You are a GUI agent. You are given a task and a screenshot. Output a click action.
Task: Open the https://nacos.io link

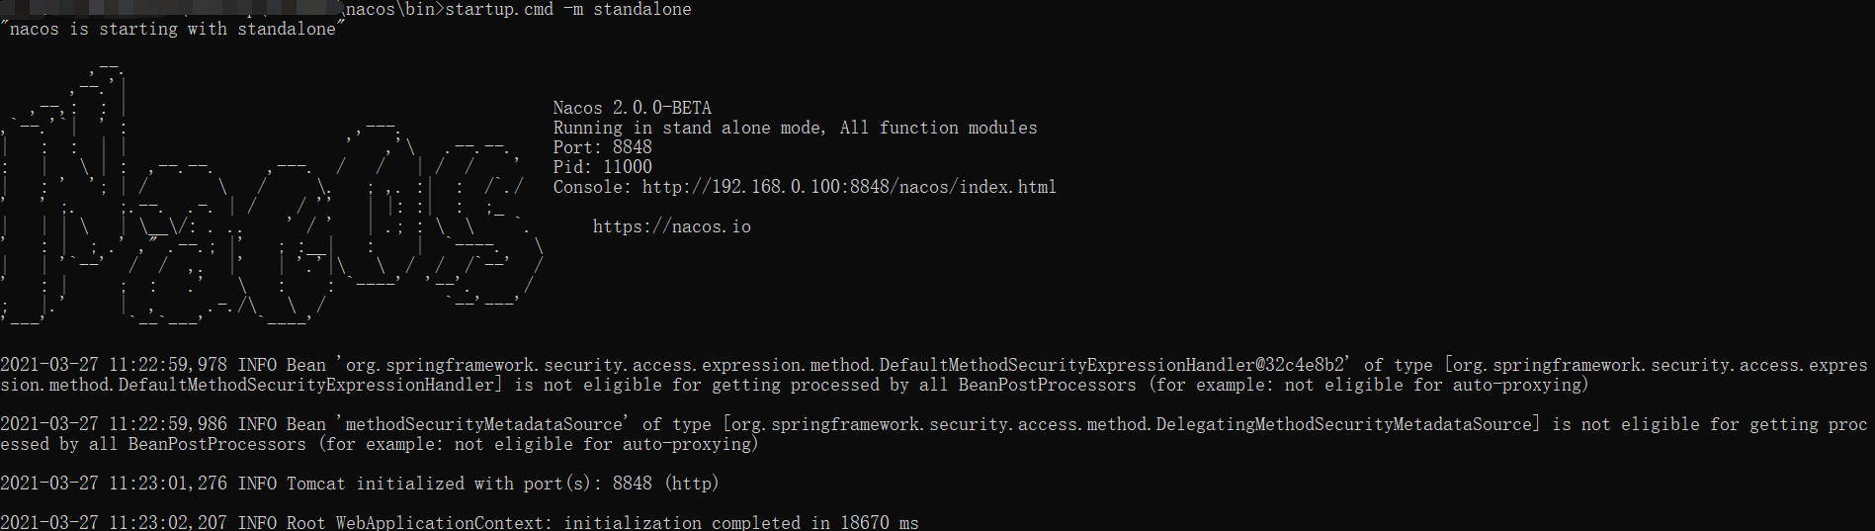click(x=672, y=226)
